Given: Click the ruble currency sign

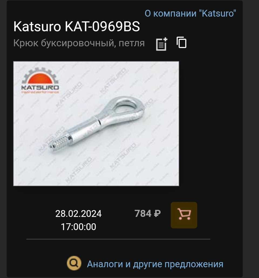Looking at the screenshot, I should pyautogui.click(x=157, y=214).
